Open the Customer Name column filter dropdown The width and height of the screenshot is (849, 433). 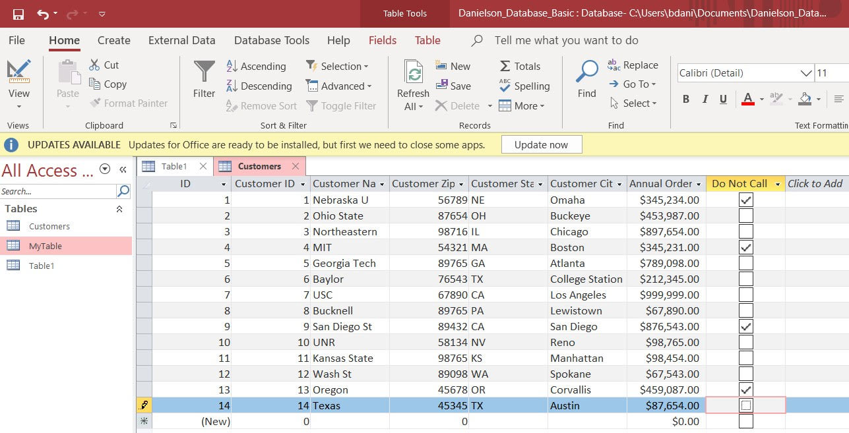(381, 183)
